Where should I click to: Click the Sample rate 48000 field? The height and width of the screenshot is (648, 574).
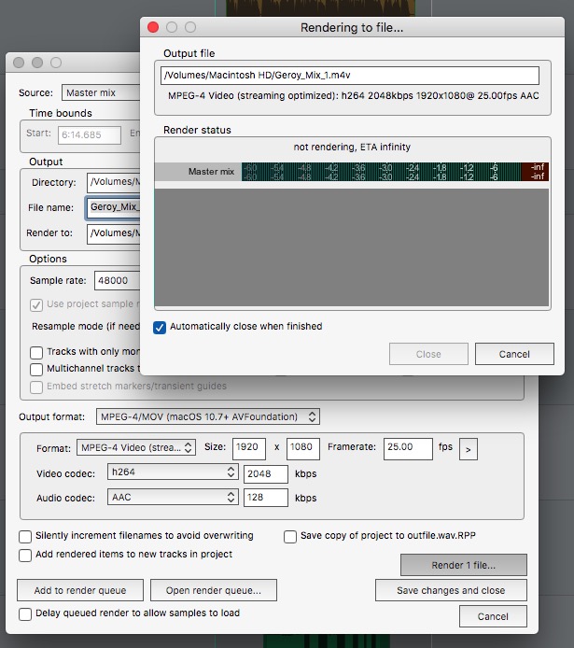pos(118,281)
